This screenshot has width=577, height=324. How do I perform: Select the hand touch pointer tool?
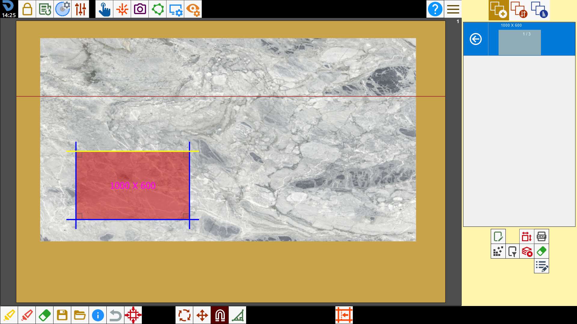tap(104, 9)
